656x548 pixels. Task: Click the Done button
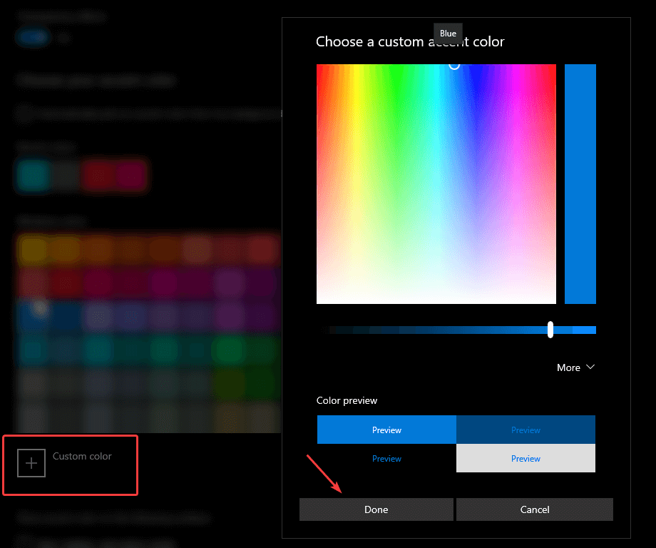376,509
